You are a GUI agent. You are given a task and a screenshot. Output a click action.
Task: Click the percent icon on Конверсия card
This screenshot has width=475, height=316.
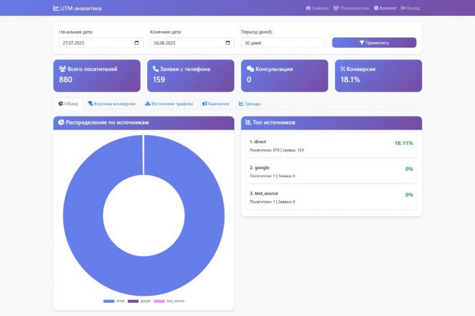tap(342, 69)
